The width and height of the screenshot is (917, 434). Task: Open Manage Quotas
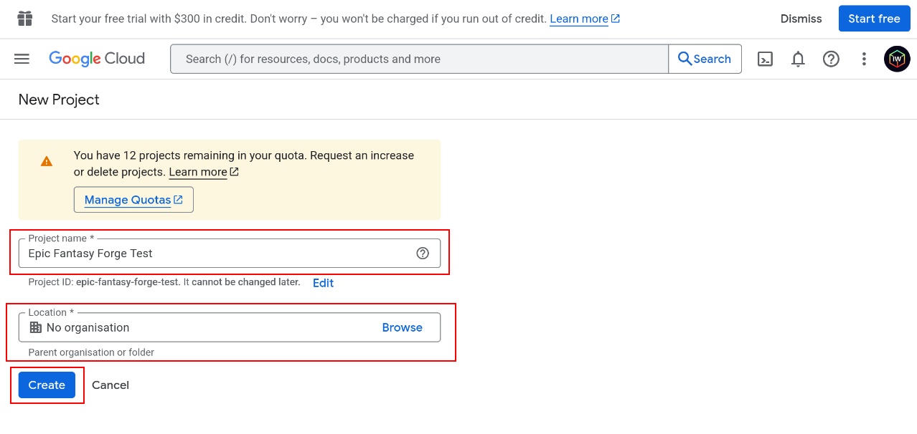coord(133,199)
